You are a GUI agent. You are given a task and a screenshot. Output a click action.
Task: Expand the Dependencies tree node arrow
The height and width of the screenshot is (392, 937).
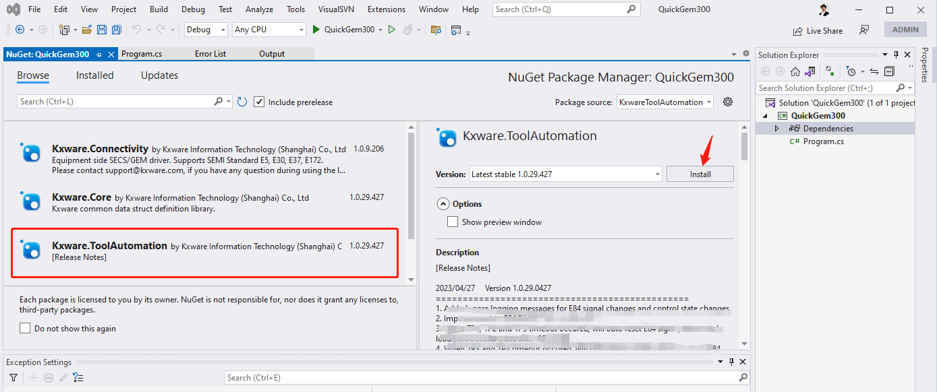coord(776,129)
